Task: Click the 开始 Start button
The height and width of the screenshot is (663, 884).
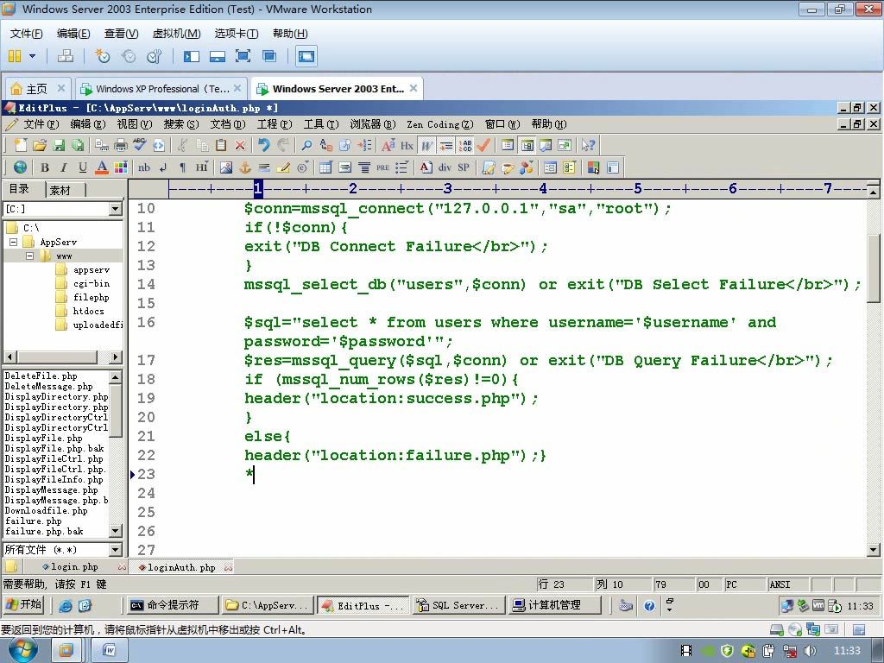Action: tap(23, 605)
